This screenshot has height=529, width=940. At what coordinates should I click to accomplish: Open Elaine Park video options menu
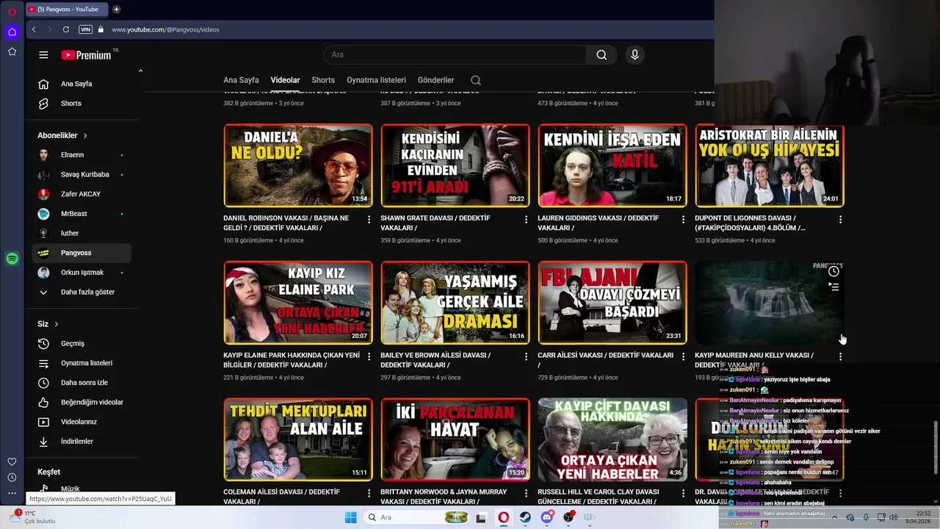(369, 356)
